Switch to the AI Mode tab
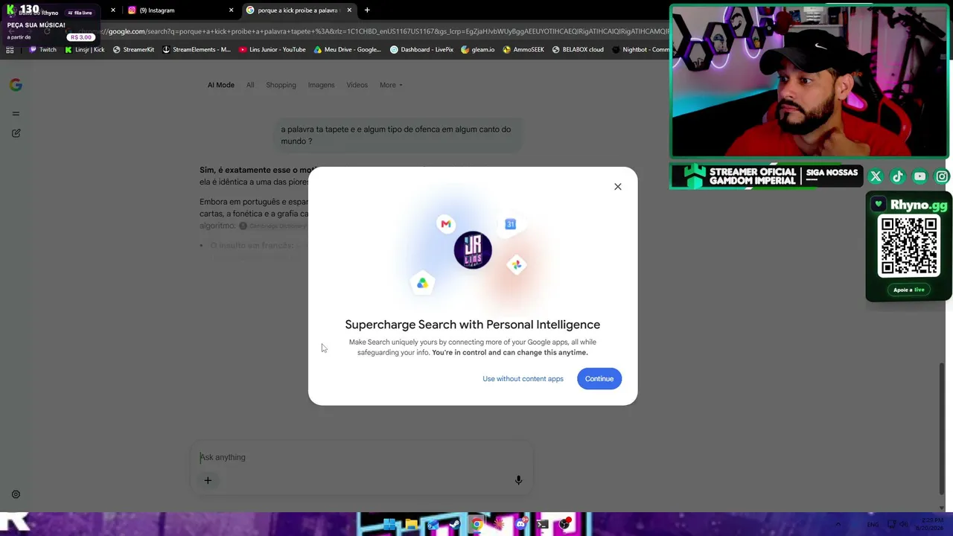 point(221,85)
